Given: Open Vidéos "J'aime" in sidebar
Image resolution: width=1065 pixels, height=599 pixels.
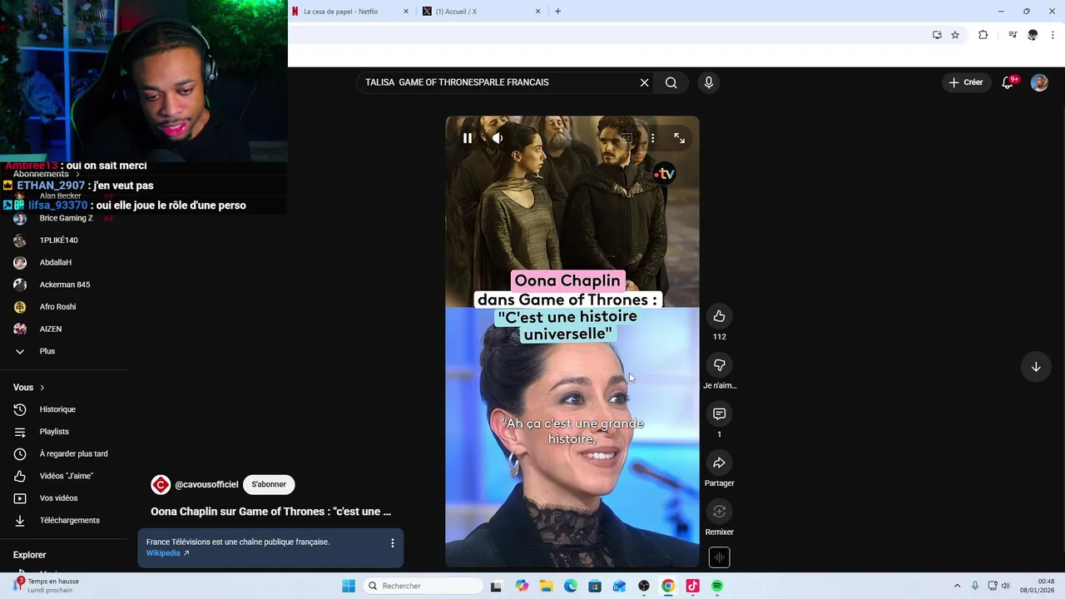Looking at the screenshot, I should 66,476.
